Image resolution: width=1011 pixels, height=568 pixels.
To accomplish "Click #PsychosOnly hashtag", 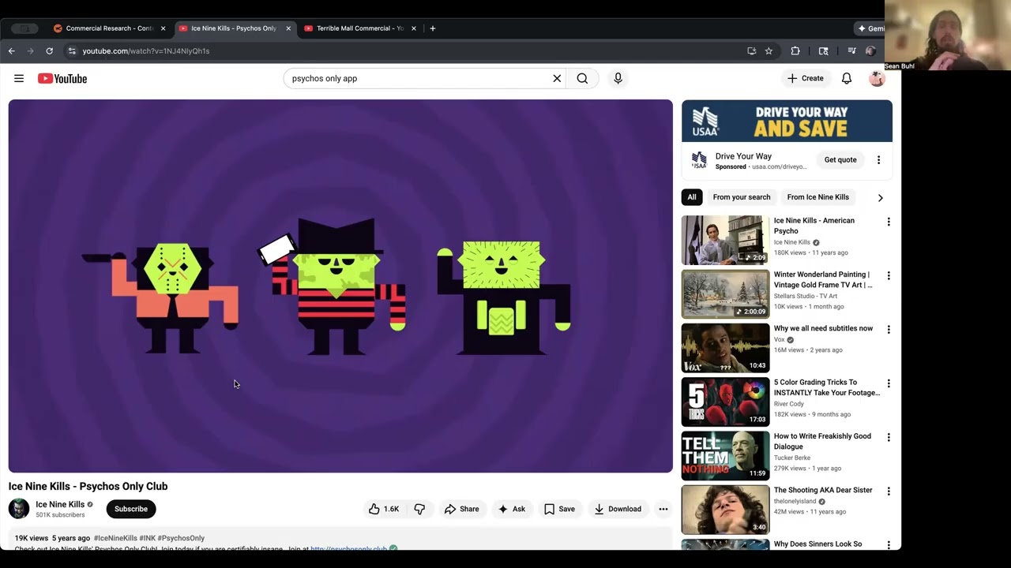I will coord(181,538).
